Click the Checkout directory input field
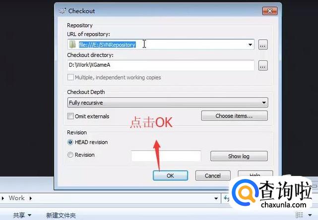 tap(161, 65)
